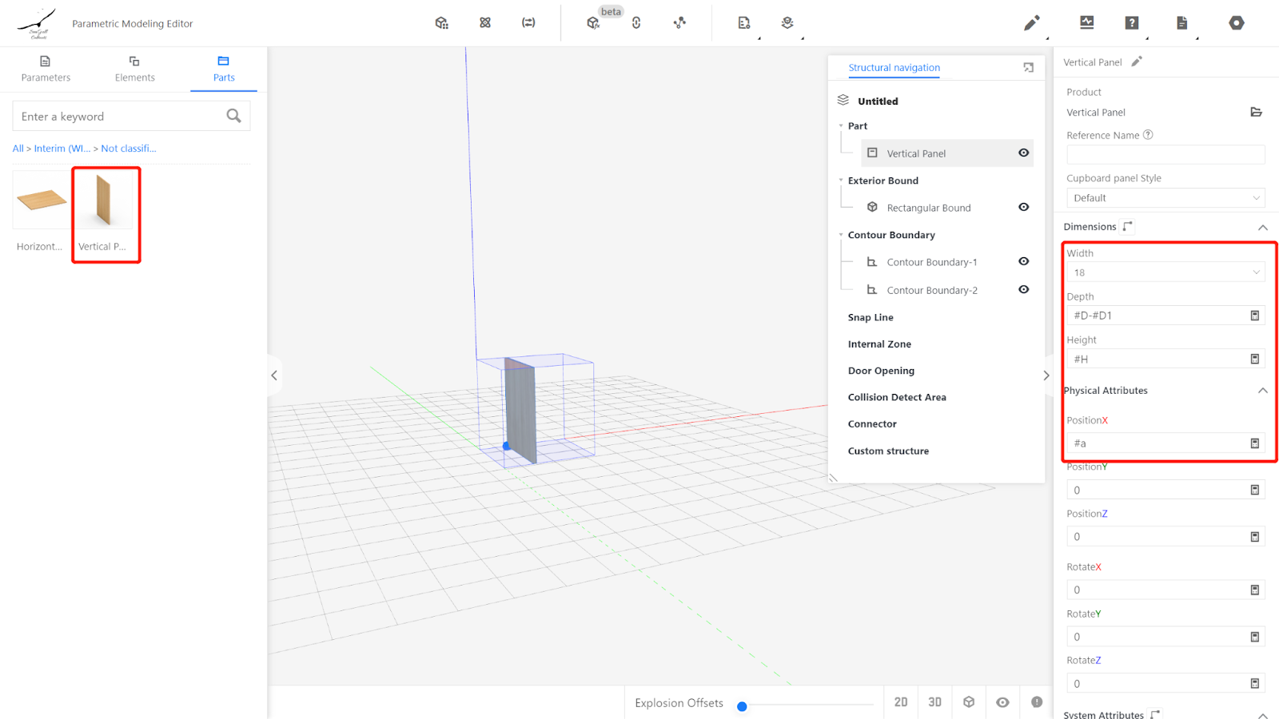Image resolution: width=1279 pixels, height=719 pixels.
Task: Click the cube icon in bottom view bar
Action: click(969, 702)
